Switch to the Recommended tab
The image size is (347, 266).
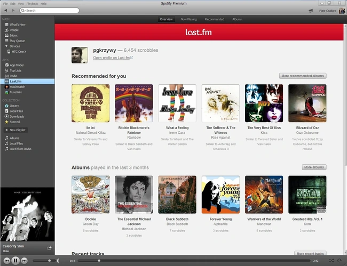click(x=215, y=19)
